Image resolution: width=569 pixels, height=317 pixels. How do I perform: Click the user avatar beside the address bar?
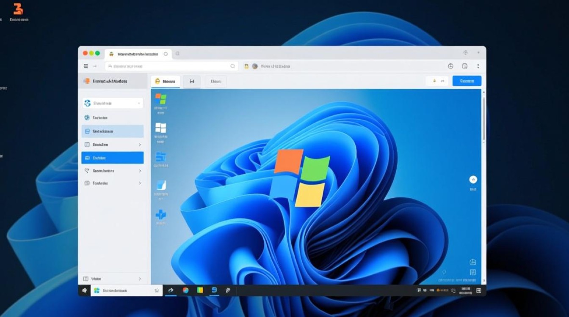254,66
